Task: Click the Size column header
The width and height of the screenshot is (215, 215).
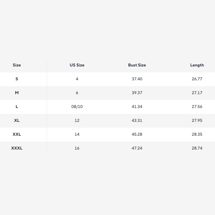Action: click(17, 65)
